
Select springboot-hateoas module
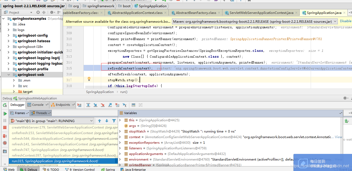pos(34,41)
